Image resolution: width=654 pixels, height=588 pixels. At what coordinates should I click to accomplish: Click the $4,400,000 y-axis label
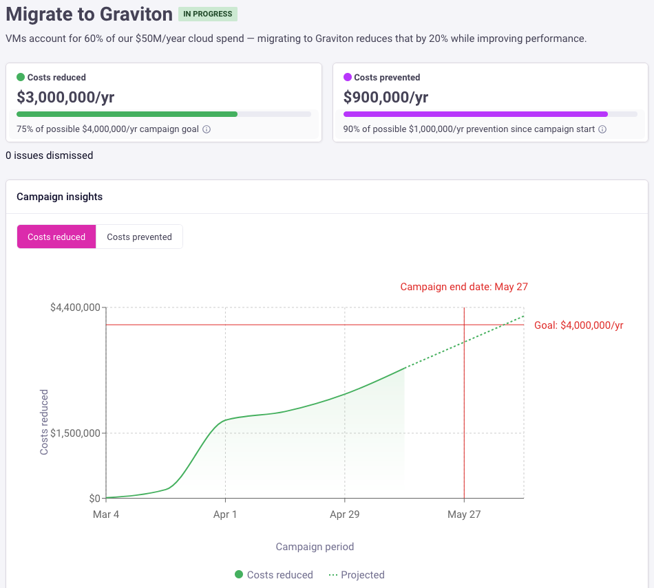click(x=75, y=307)
